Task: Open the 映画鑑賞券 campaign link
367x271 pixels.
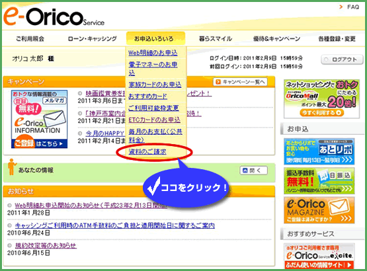Action: [106, 93]
